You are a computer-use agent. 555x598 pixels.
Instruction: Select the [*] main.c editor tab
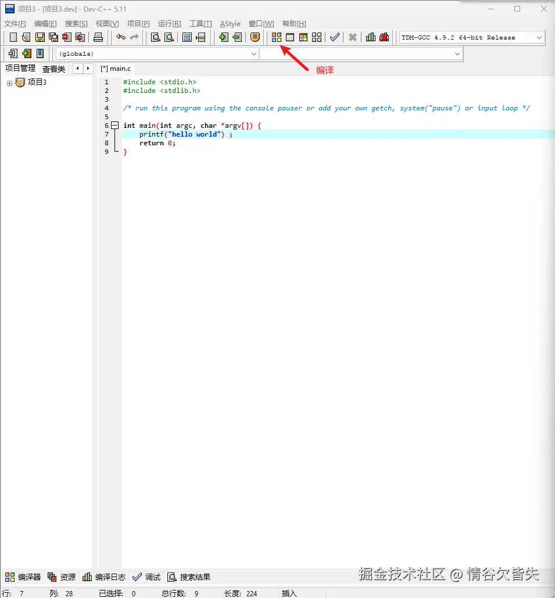116,69
